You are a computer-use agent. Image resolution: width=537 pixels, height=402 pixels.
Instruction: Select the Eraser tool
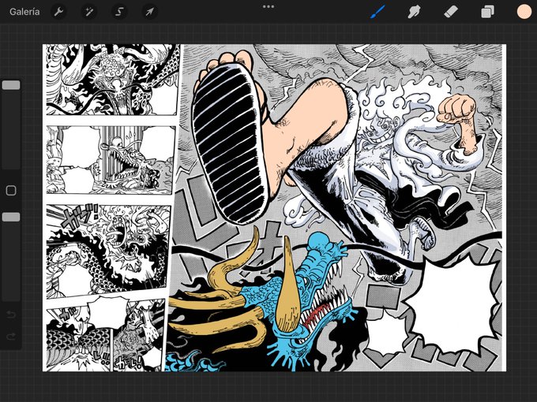tap(451, 12)
